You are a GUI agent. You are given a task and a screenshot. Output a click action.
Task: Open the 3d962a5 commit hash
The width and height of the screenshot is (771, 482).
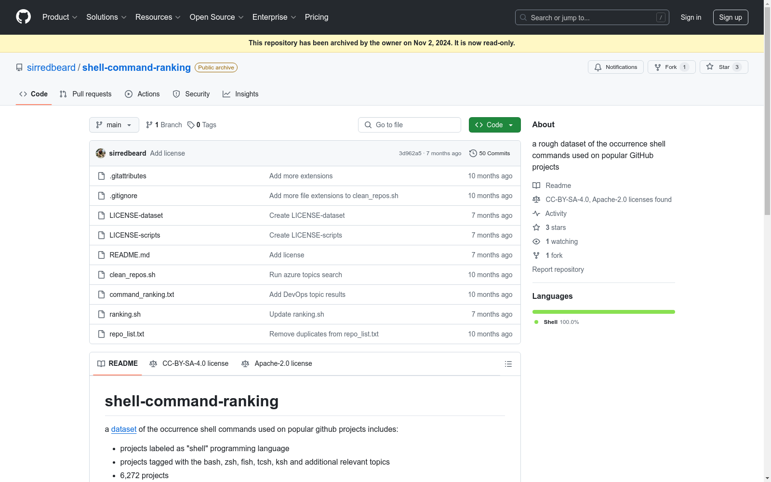pyautogui.click(x=410, y=153)
